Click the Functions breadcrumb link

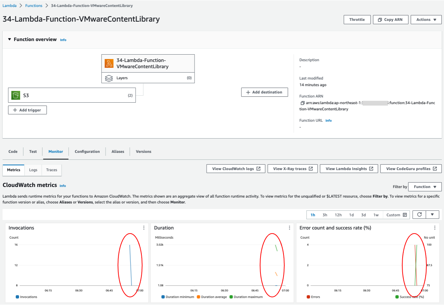[x=34, y=5]
